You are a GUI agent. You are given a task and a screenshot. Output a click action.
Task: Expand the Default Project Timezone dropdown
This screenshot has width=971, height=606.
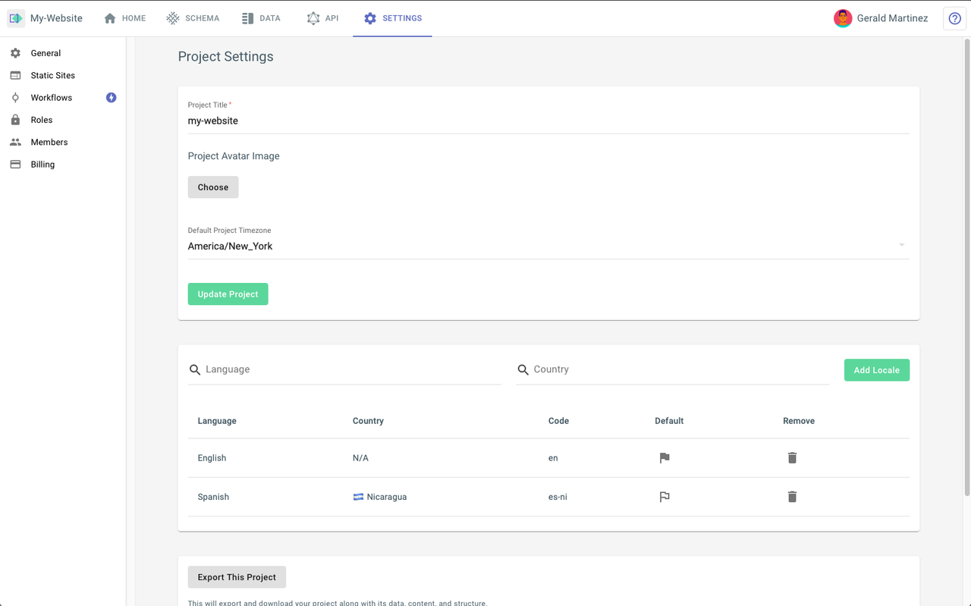pyautogui.click(x=901, y=246)
